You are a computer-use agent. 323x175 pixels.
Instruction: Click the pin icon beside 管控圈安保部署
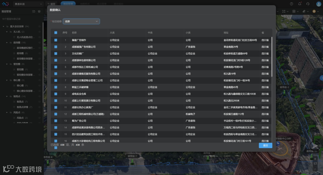14,75
